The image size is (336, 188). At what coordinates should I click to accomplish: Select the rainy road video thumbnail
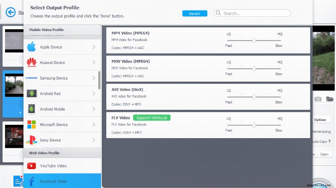coord(14,85)
